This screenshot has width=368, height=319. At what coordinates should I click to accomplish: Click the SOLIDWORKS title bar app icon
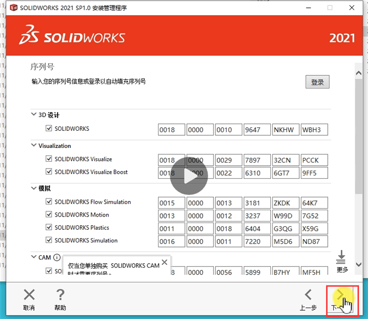[x=14, y=8]
